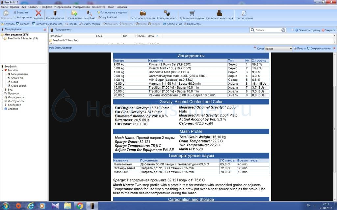
Task: Open the Шаг за шагом brew steps icon
Action: coord(244,15)
